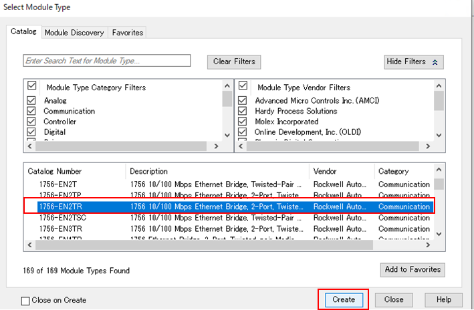Screen dimensions: 474x310
Task: Toggle the select-all Module Type Vendor Filters checkbox
Action: (243, 86)
